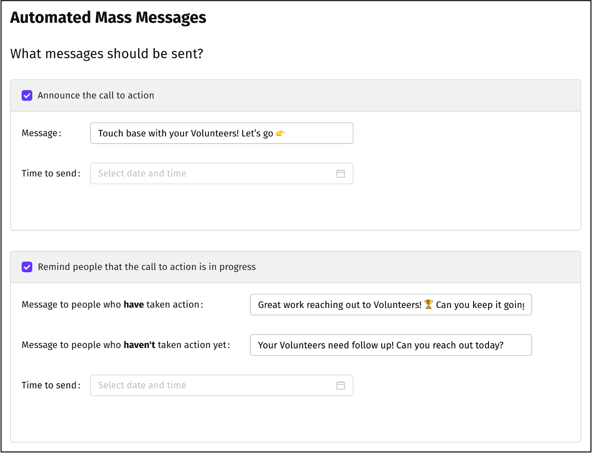This screenshot has height=453, width=592.
Task: Select the reminder Time to send date field
Action: (212, 386)
